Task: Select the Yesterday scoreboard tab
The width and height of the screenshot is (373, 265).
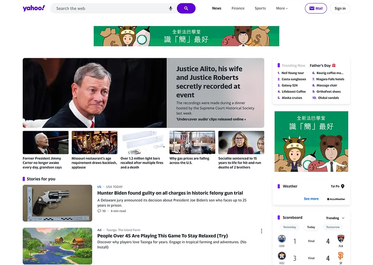Action: pyautogui.click(x=290, y=227)
